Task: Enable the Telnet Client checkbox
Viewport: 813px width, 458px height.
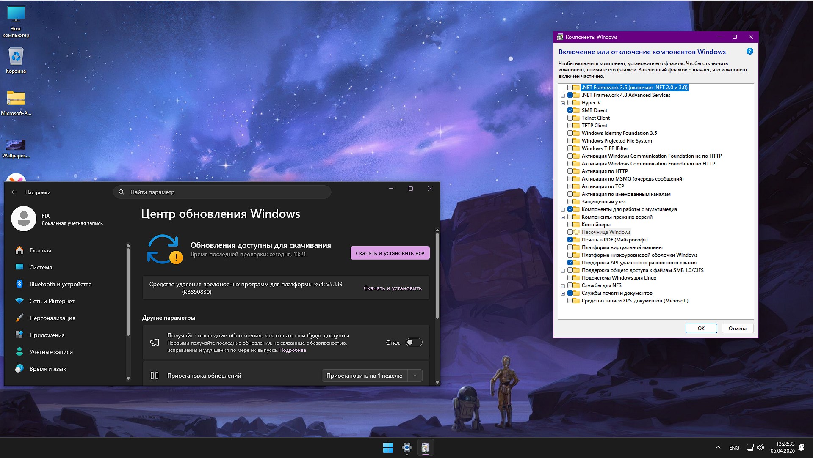Action: click(x=570, y=118)
